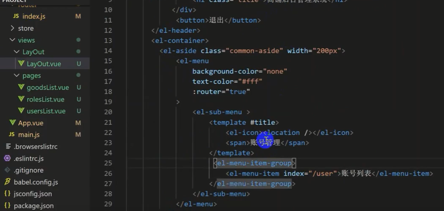The height and width of the screenshot is (211, 444).
Task: Click the modified dot beside views folder
Action: point(78,40)
